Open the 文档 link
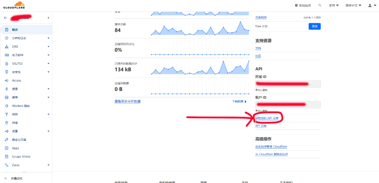This screenshot has height=183, width=379. (x=258, y=49)
